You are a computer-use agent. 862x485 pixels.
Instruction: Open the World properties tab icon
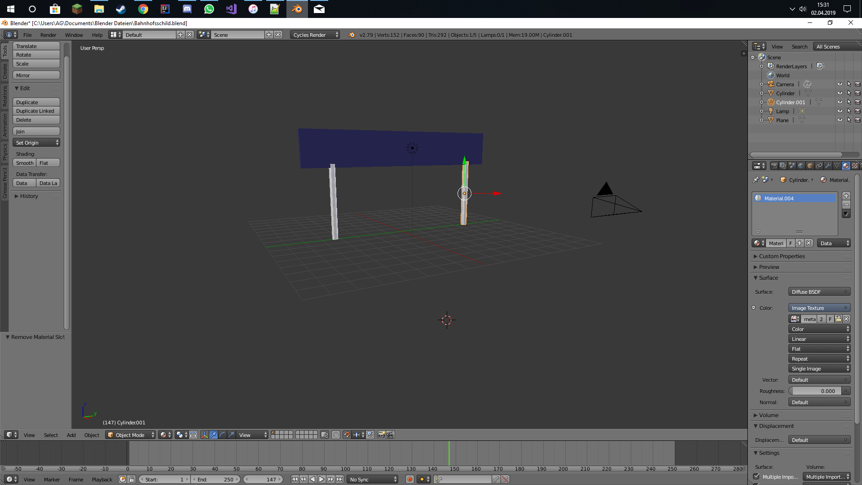(801, 166)
